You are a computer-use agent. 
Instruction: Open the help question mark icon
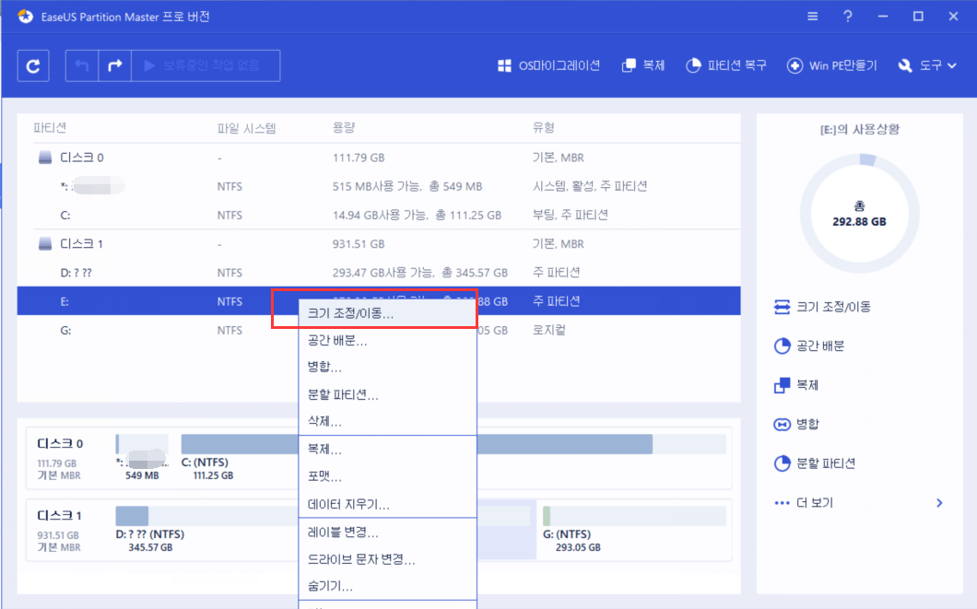pos(847,16)
